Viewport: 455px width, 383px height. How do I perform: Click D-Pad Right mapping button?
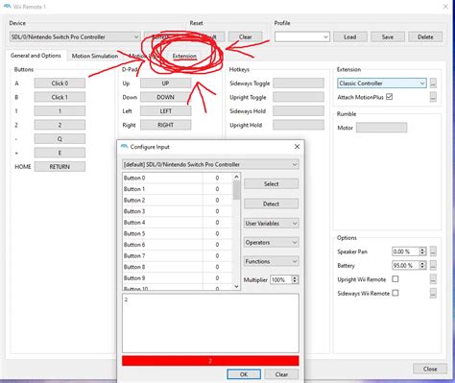(166, 125)
